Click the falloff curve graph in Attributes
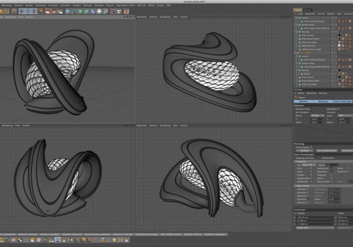Viewport: 353px width, 247px height. [x=323, y=133]
